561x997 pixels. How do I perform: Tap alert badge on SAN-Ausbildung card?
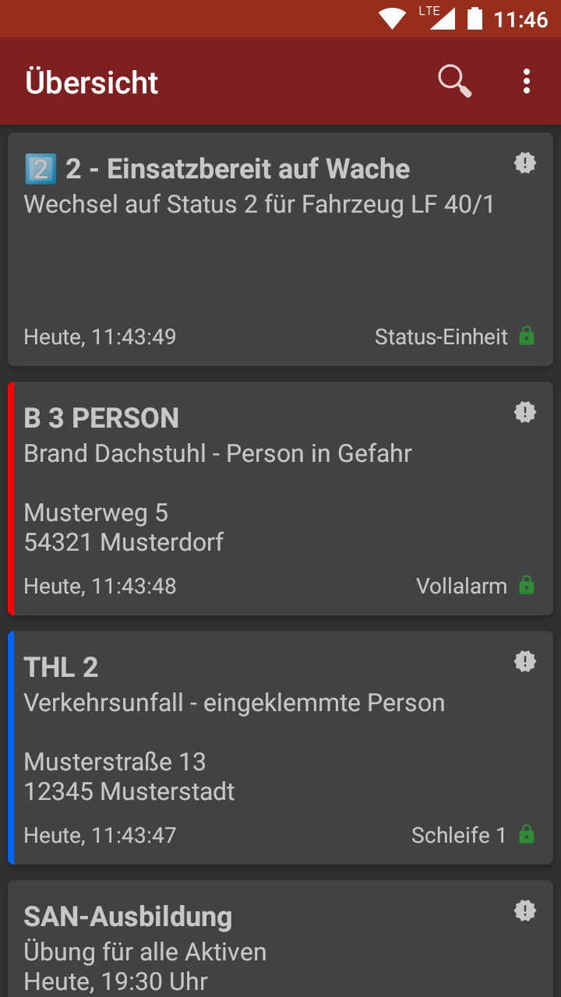pyautogui.click(x=525, y=911)
